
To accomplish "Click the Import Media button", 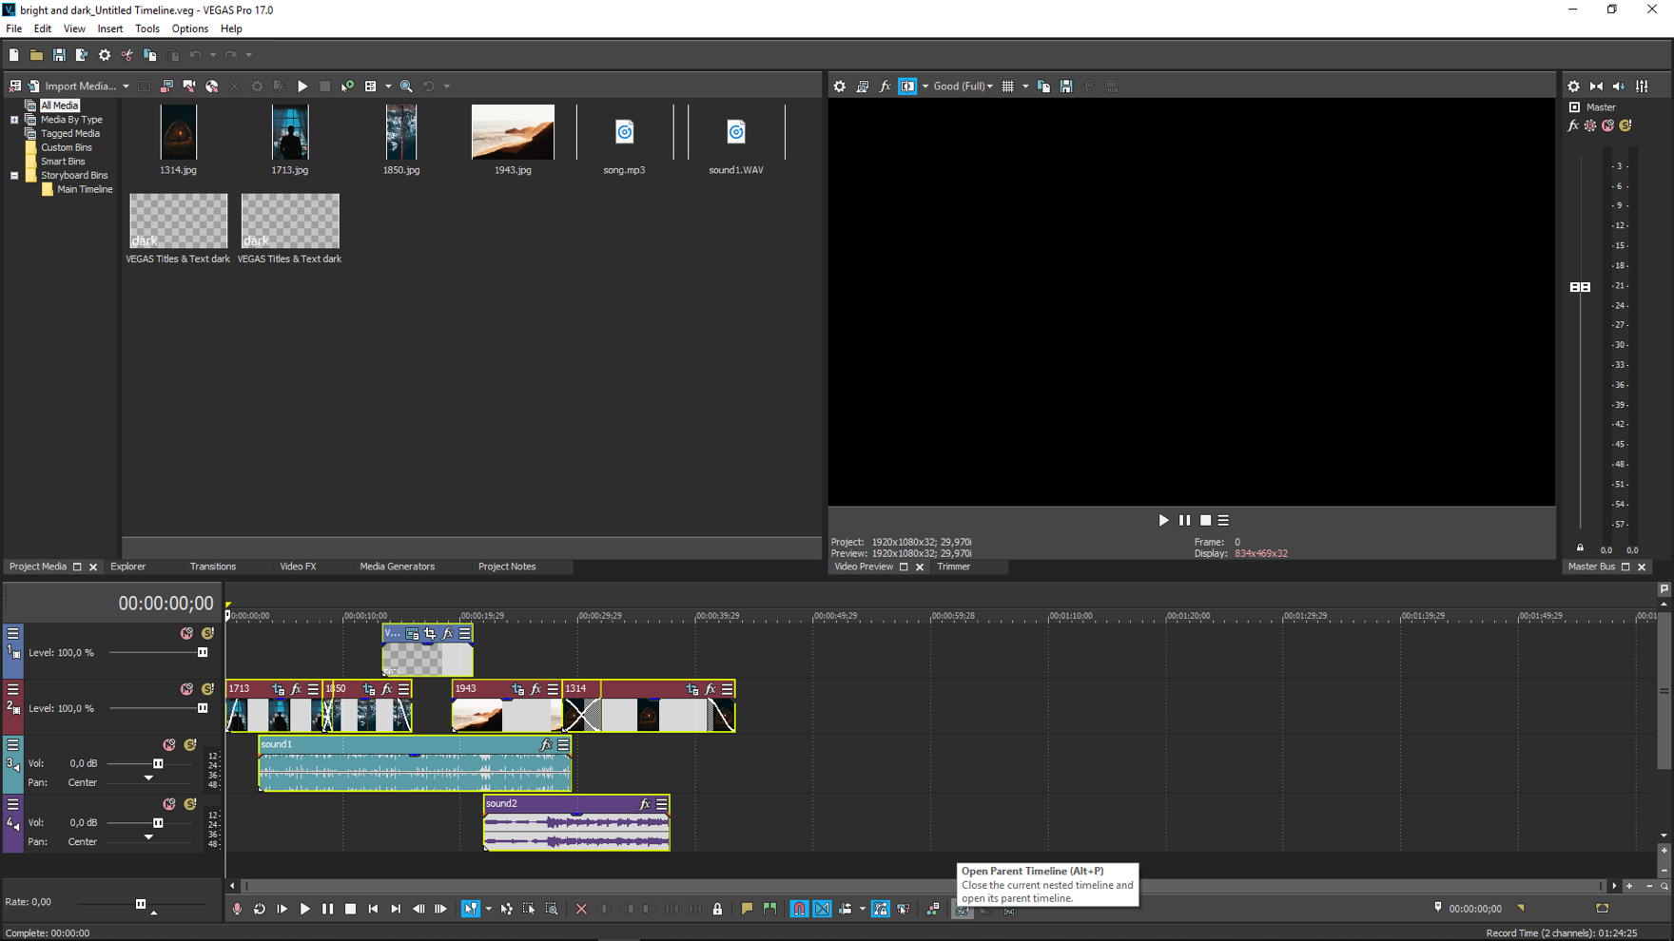I will [x=79, y=86].
